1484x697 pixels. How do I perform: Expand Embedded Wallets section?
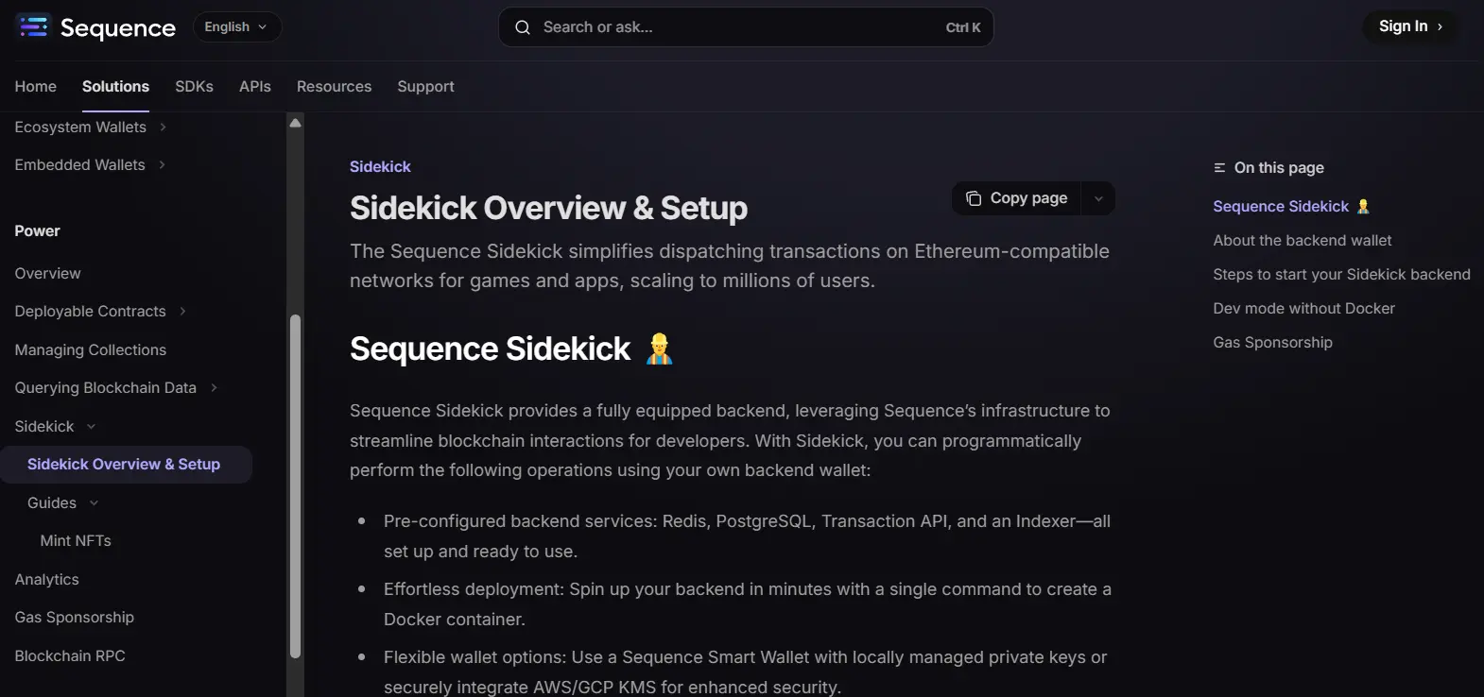point(162,164)
